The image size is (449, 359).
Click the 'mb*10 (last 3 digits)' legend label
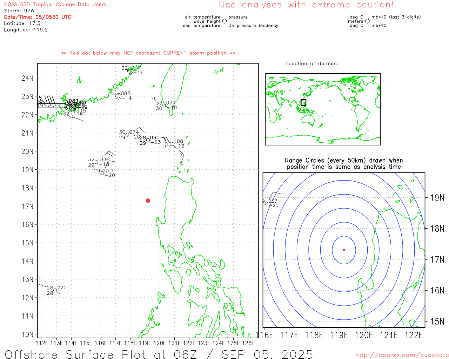pos(396,17)
